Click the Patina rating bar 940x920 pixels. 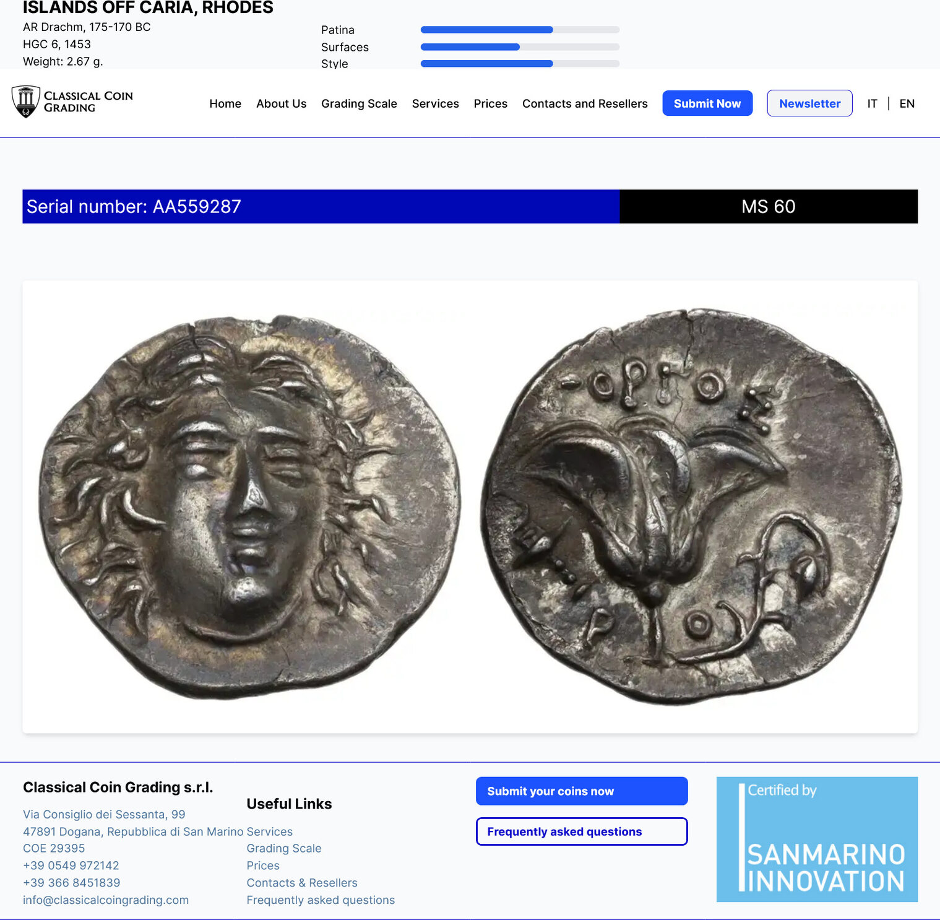coord(520,30)
